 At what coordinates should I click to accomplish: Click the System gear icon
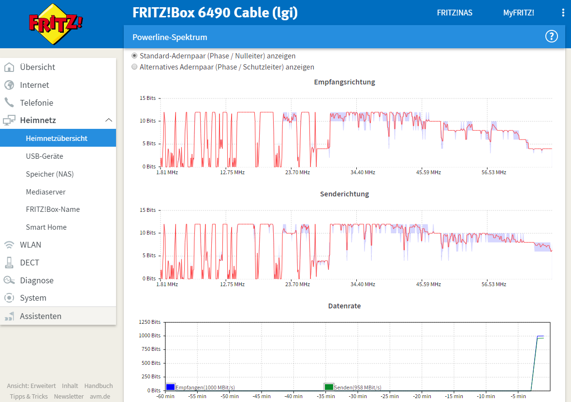coord(9,298)
